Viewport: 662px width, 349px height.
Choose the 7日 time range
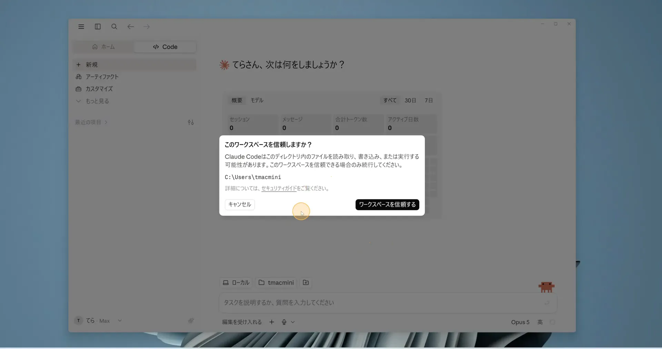[429, 100]
